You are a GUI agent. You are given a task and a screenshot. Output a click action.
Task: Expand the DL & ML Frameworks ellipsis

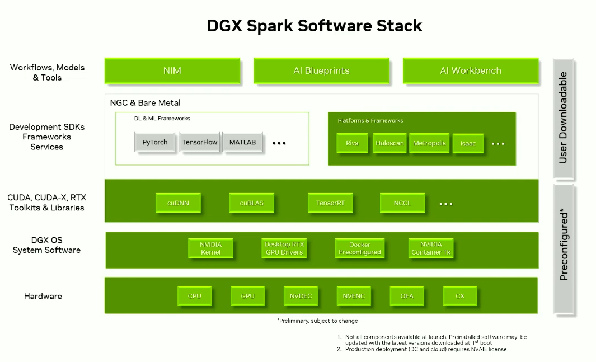coord(279,143)
